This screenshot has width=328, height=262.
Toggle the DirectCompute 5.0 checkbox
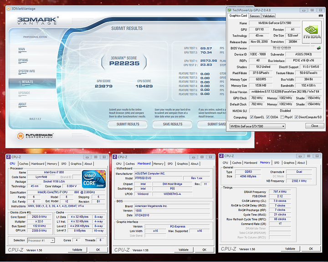pos(296,117)
